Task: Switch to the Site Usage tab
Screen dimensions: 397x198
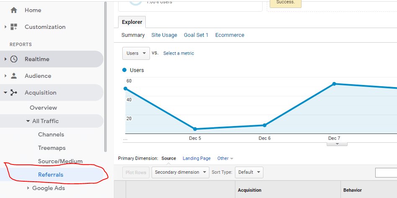Action: (x=164, y=35)
